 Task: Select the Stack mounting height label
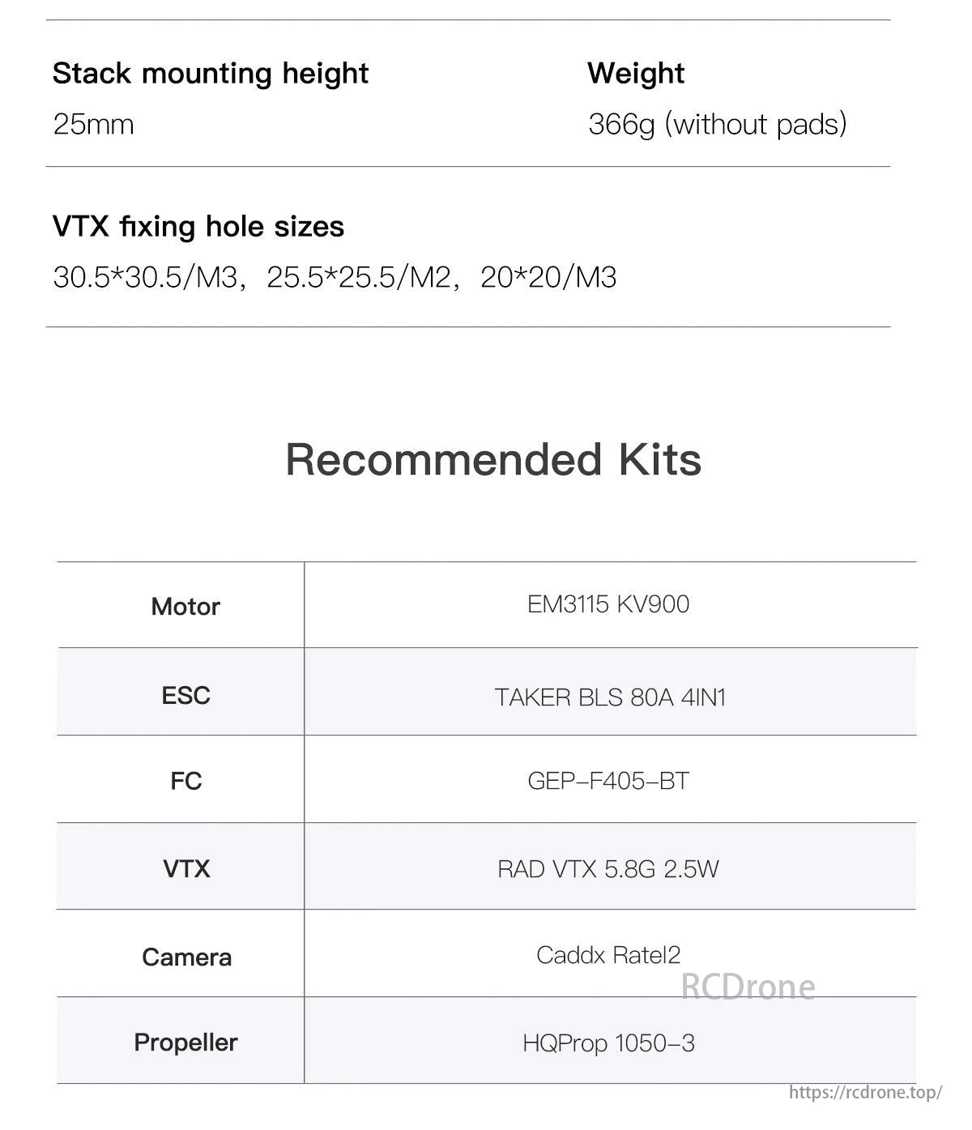[211, 74]
